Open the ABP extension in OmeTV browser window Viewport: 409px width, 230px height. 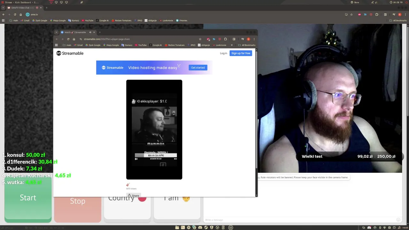tap(359, 14)
